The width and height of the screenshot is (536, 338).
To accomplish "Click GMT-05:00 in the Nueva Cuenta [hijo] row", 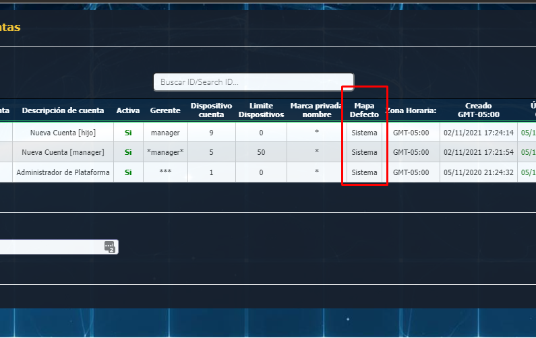I will tap(411, 133).
